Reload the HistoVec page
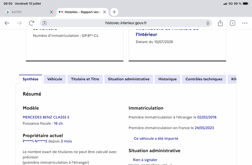This screenshot has width=252, height=165. [x=31, y=23]
